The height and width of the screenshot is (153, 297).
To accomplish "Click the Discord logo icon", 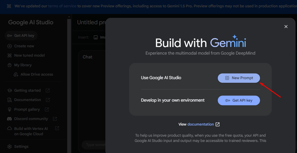I will 9,119.
